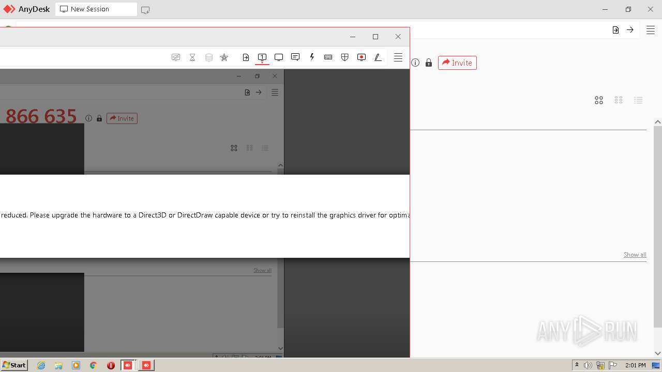
Task: Click Show all link in remote inner window
Action: (x=262, y=270)
